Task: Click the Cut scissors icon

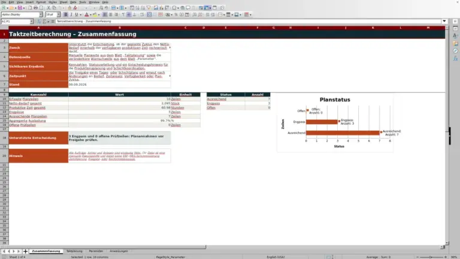Action: pos(49,8)
